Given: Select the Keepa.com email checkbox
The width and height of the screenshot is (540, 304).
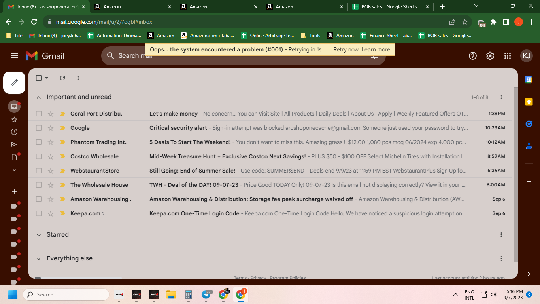Looking at the screenshot, I should [39, 213].
